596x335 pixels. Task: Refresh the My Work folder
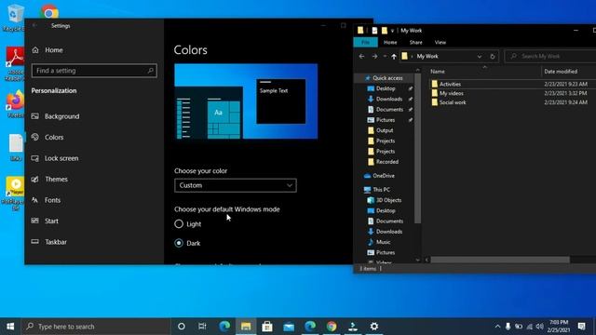coord(493,56)
